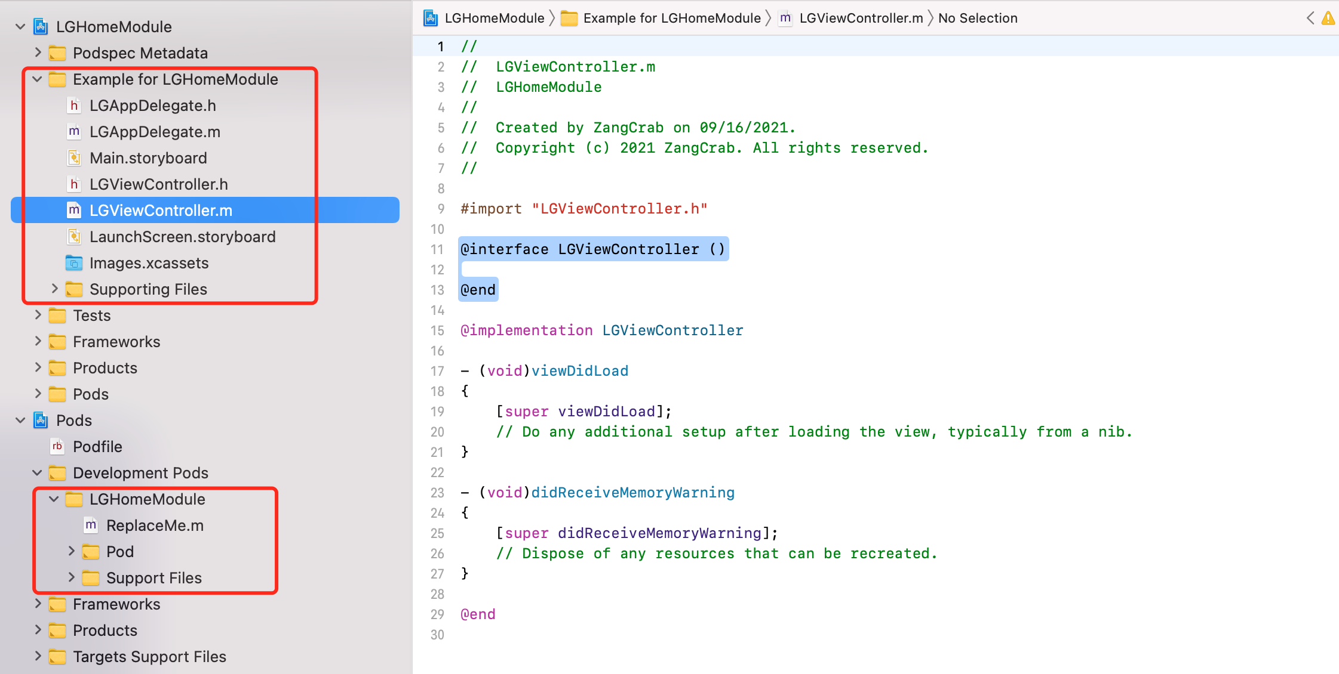Click line number 17 in the gutter
The image size is (1339, 674).
[x=437, y=371]
